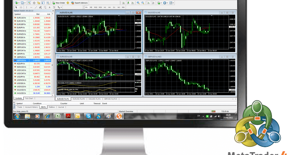Select the M1 timeframe button
Image resolution: width=294 pixels, height=155 pixels.
tap(86, 7)
